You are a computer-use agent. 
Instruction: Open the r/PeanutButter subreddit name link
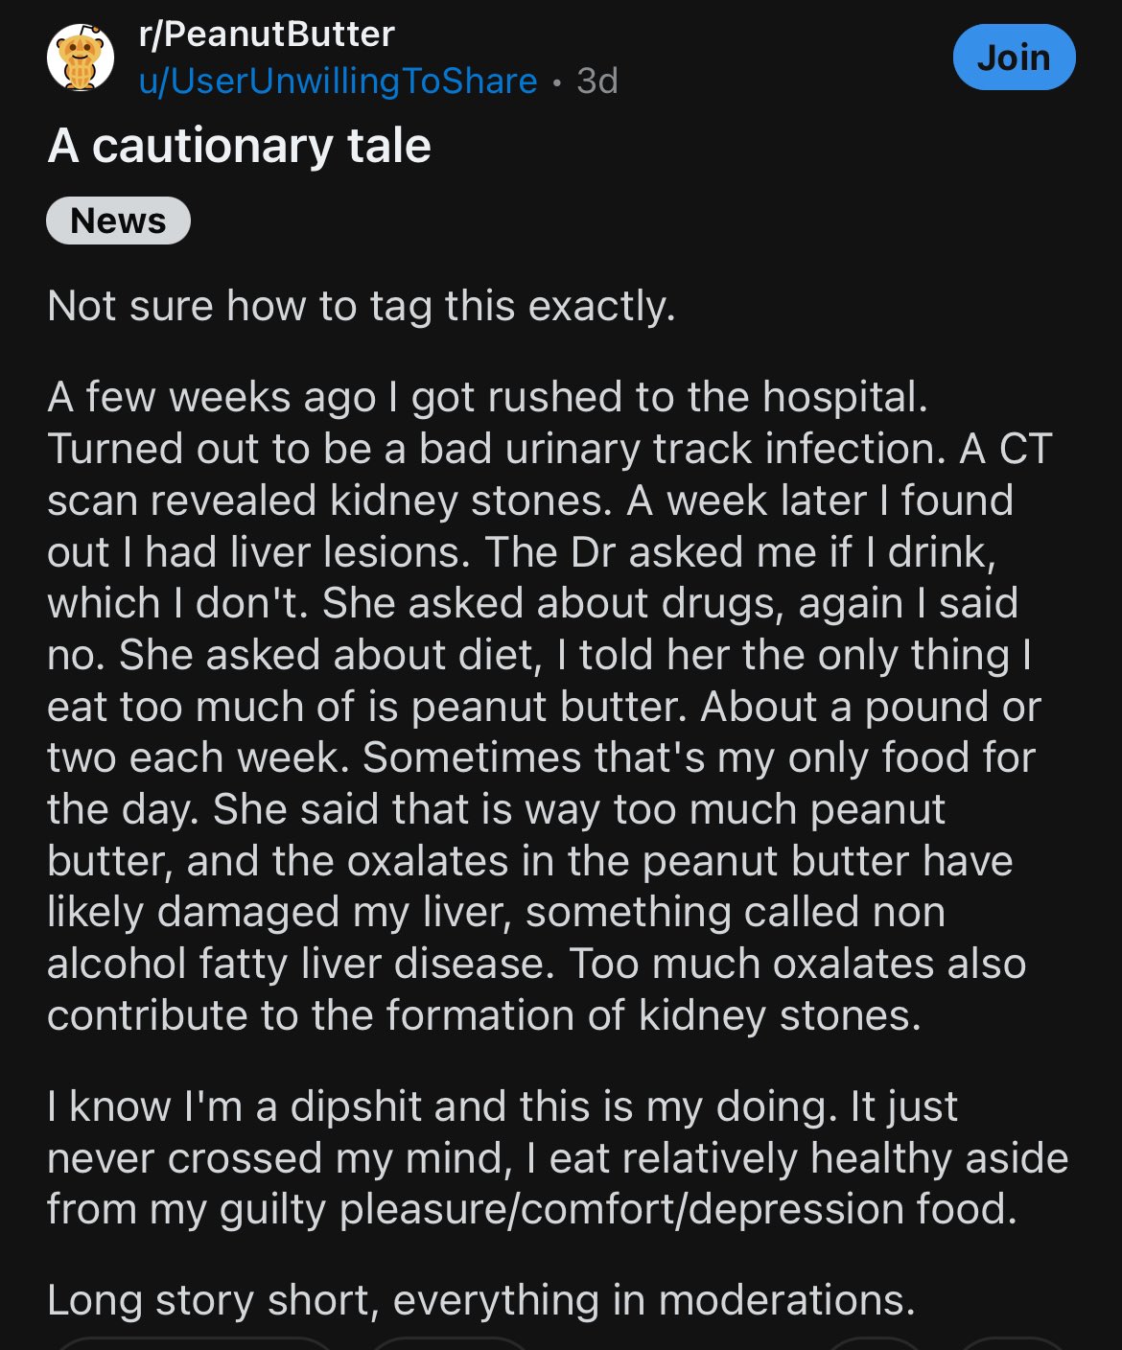click(x=267, y=35)
